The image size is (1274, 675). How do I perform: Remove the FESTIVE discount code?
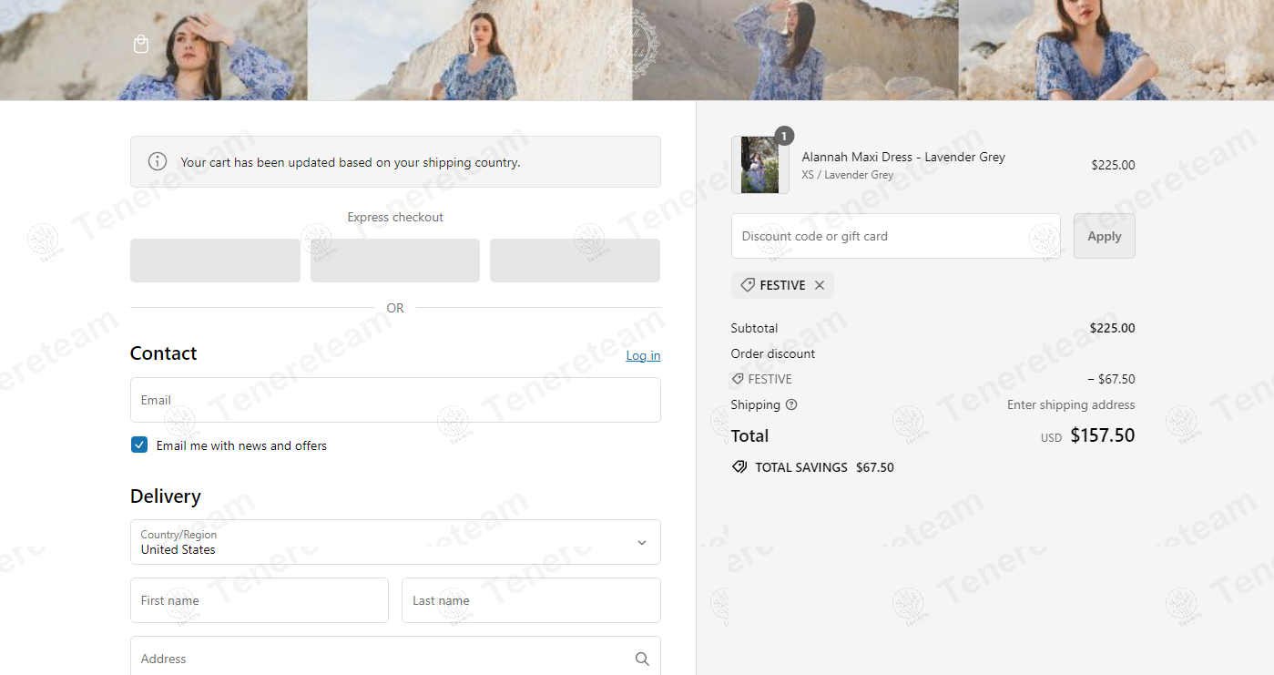[820, 285]
